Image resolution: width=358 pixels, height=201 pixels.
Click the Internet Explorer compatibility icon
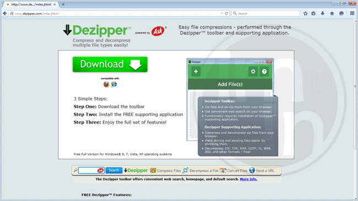coord(114,84)
